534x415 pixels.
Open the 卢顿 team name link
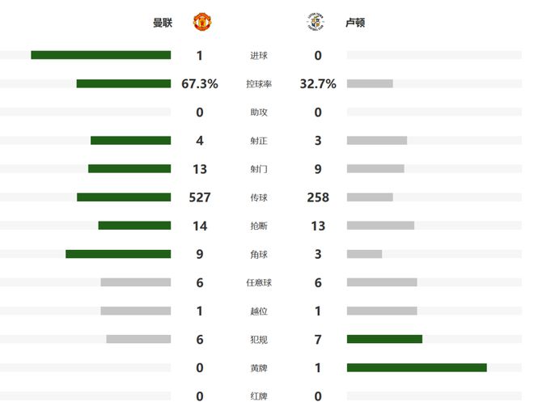[x=355, y=23]
